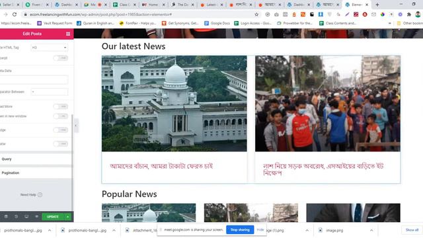
Task: Open the FontPair bookmark
Action: point(137,23)
